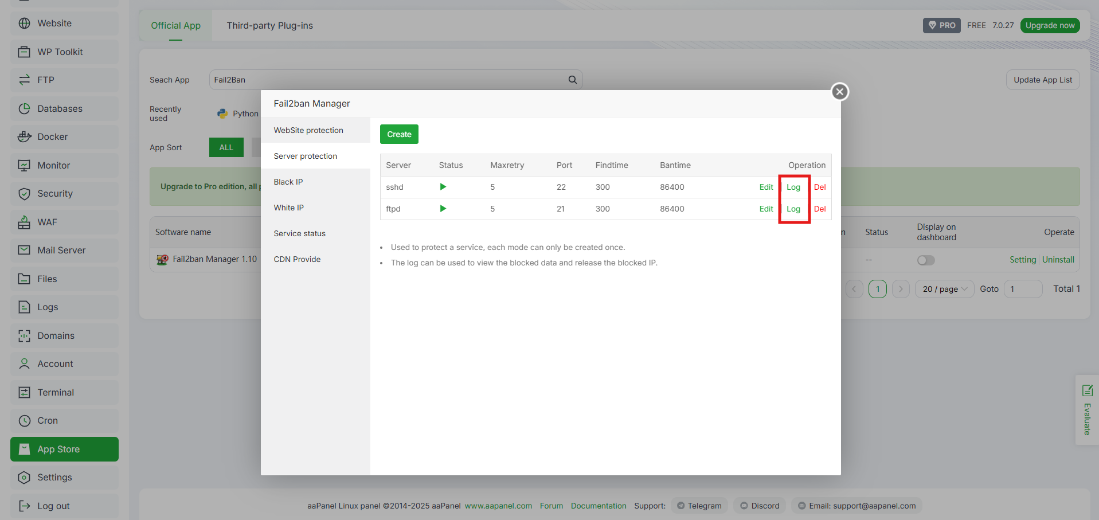This screenshot has height=520, width=1099.
Task: Open the White IP section
Action: tap(315, 208)
